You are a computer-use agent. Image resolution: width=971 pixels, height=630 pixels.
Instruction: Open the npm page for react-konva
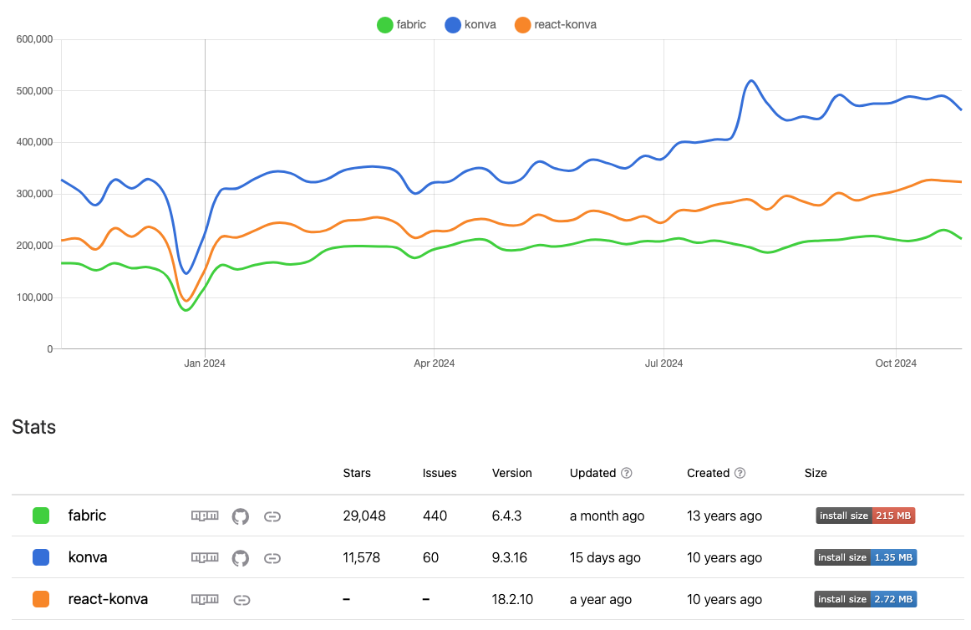(205, 599)
